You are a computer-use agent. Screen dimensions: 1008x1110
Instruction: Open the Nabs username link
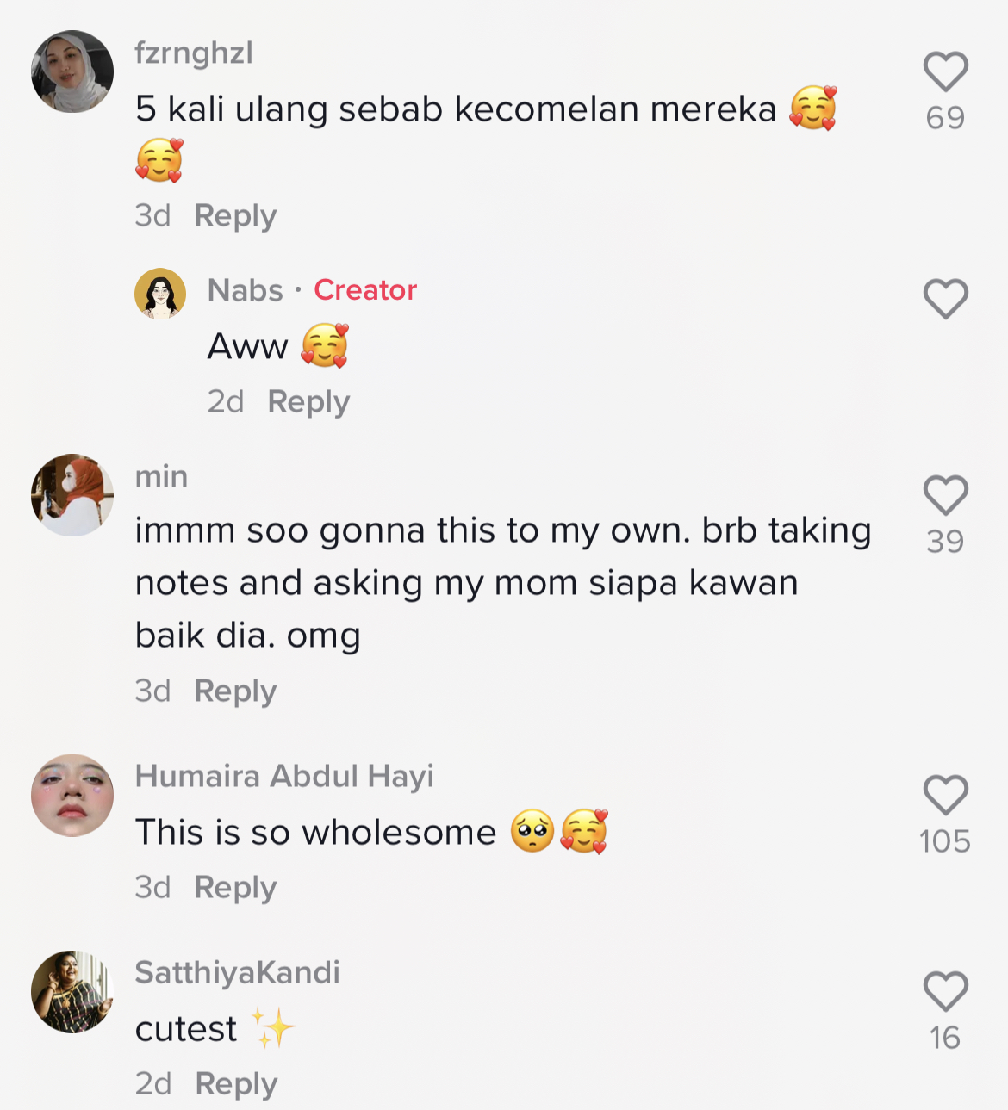tap(246, 290)
